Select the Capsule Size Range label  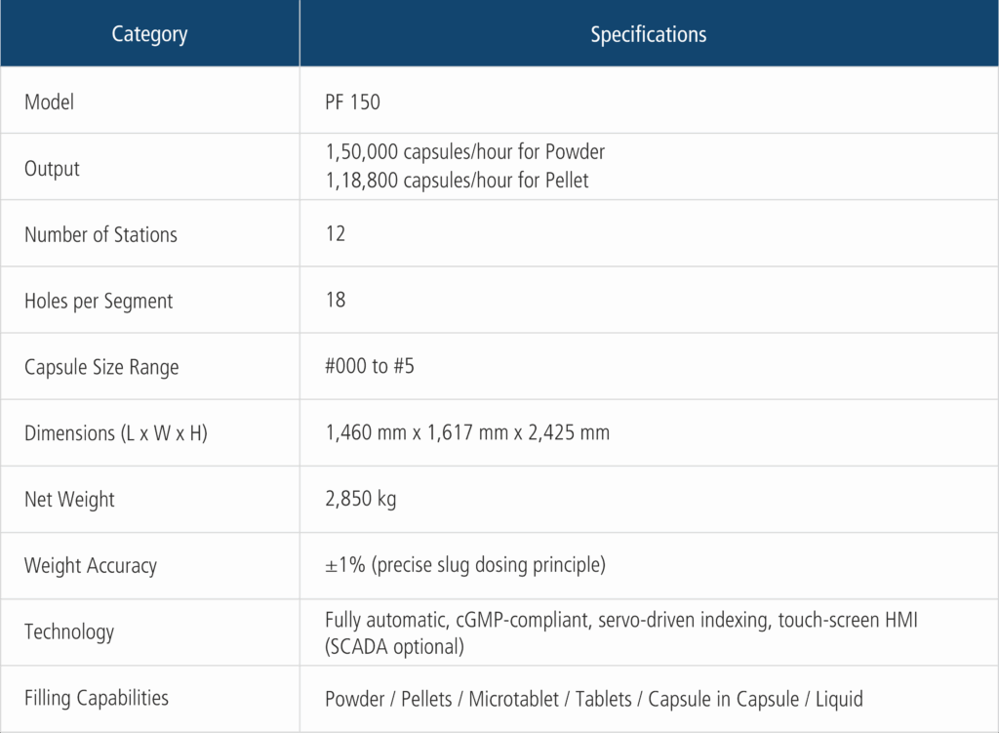point(101,367)
